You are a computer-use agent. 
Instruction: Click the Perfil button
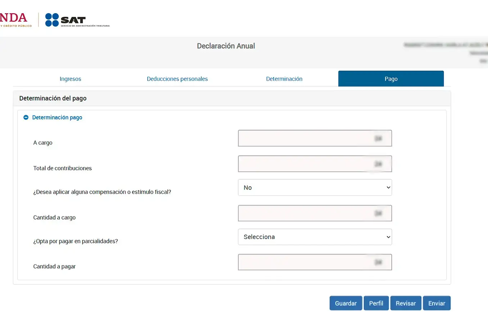pyautogui.click(x=376, y=303)
